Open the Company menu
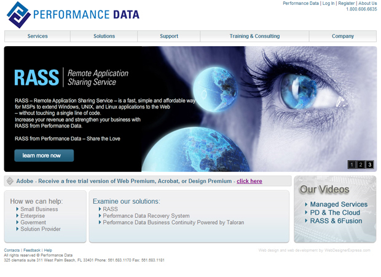This screenshot has width=381, height=277. (343, 36)
